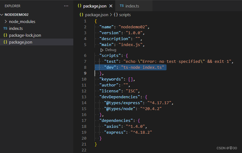
Task: Click the Debug code lens above scripts
Action: (x=111, y=50)
